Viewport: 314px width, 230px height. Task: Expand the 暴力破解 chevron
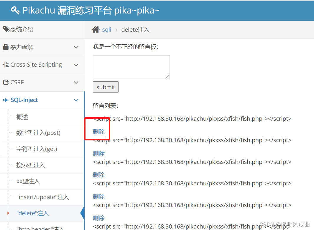(x=76, y=47)
